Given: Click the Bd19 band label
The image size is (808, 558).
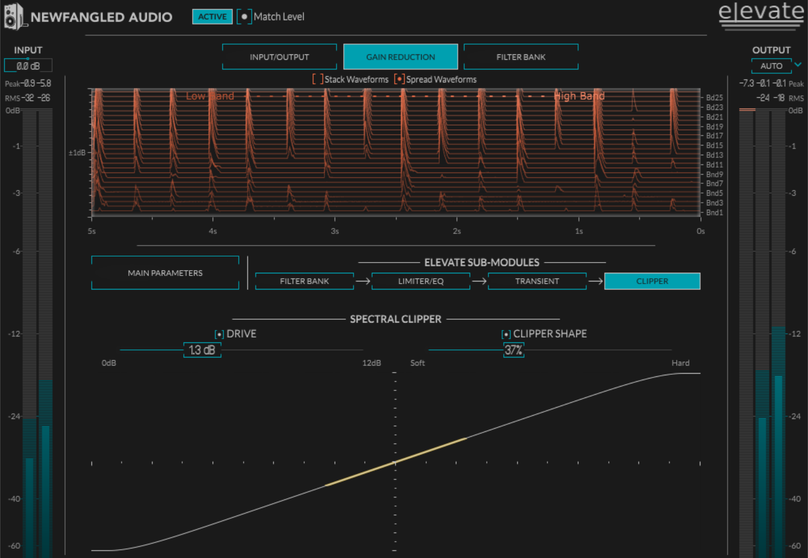Looking at the screenshot, I should point(714,127).
